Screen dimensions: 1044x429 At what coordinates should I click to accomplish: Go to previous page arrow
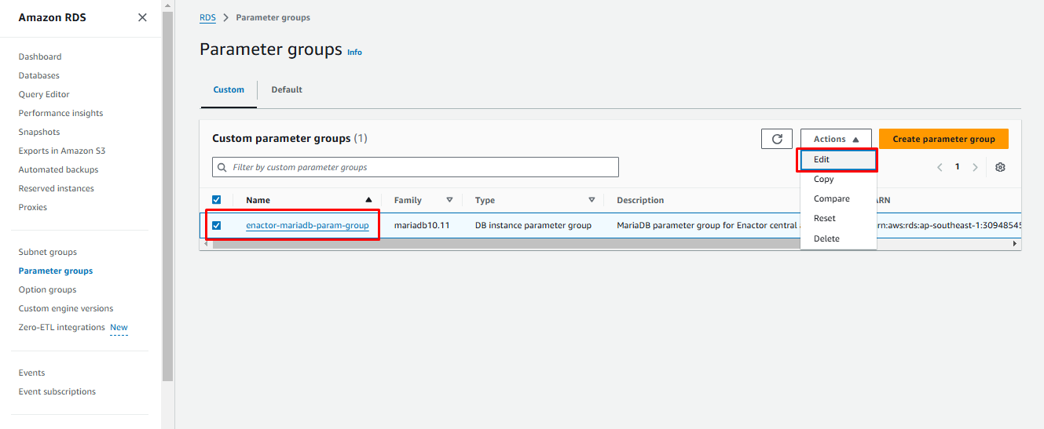click(x=940, y=167)
